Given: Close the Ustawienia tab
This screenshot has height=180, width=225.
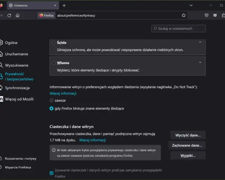Looking at the screenshot, I should pos(55,6).
